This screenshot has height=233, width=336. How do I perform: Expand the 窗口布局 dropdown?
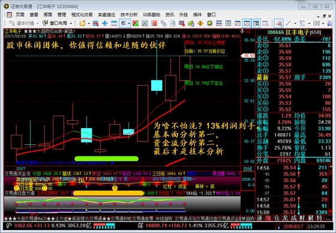(71, 23)
